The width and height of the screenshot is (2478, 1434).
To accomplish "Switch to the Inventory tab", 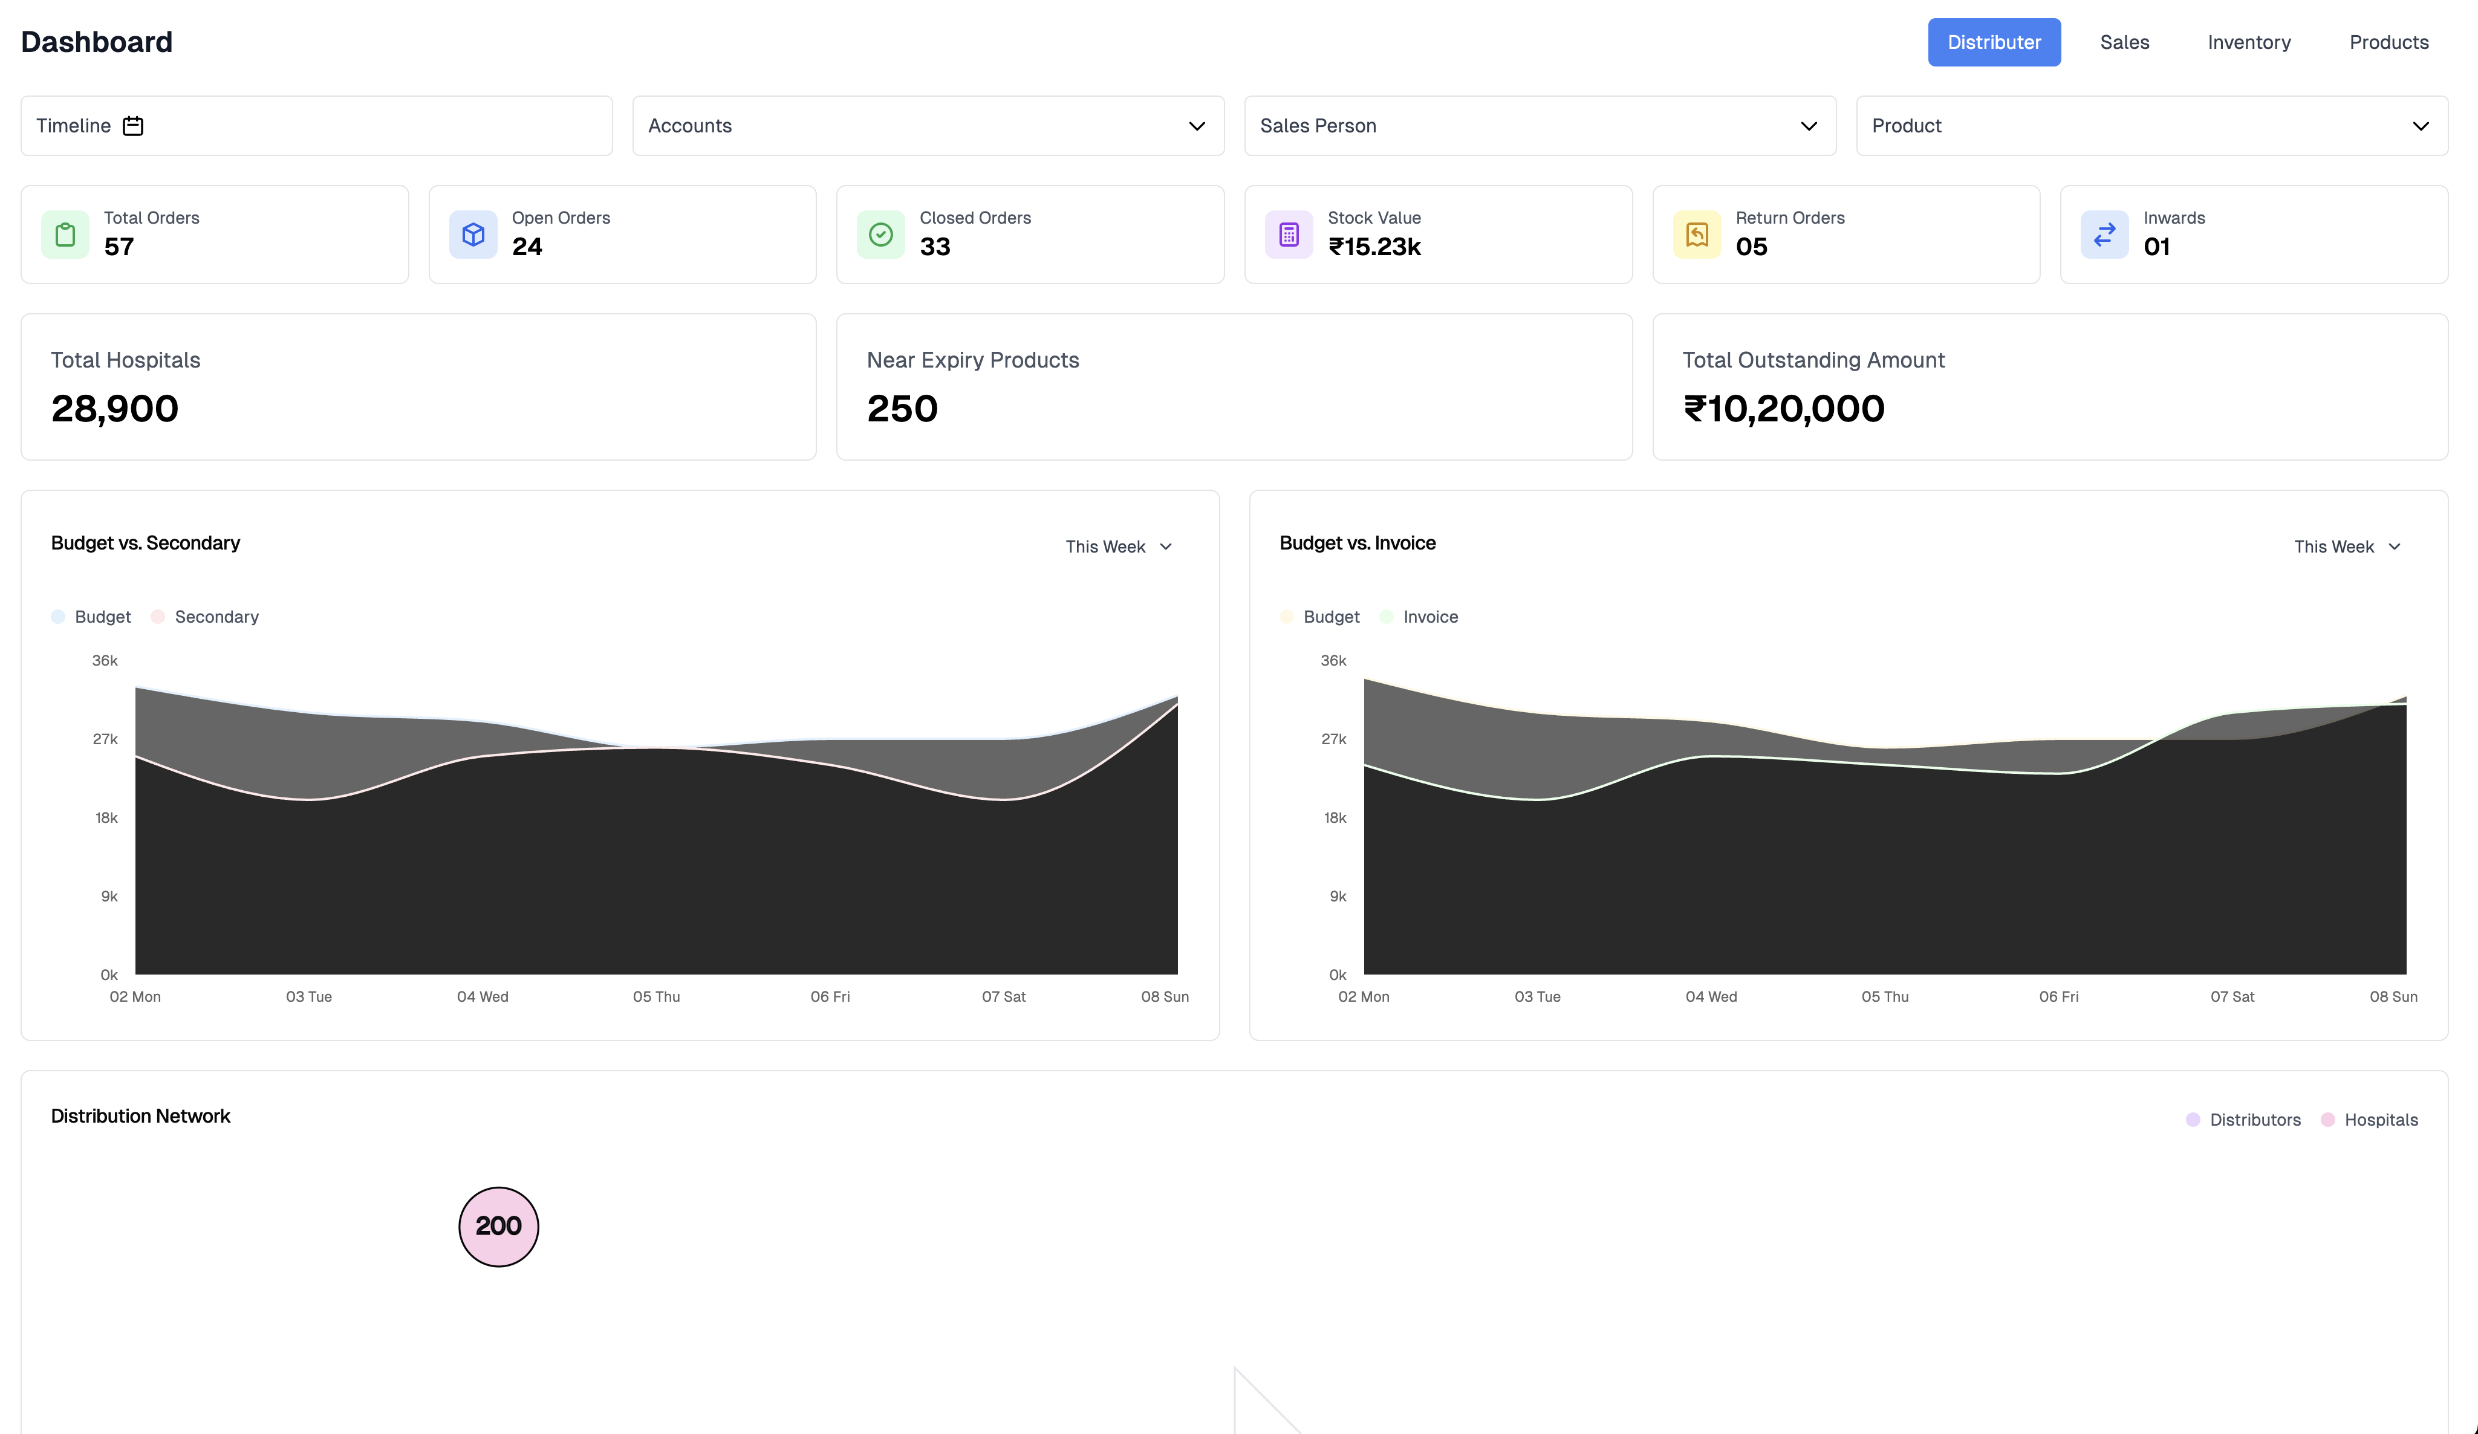I will coord(2248,42).
